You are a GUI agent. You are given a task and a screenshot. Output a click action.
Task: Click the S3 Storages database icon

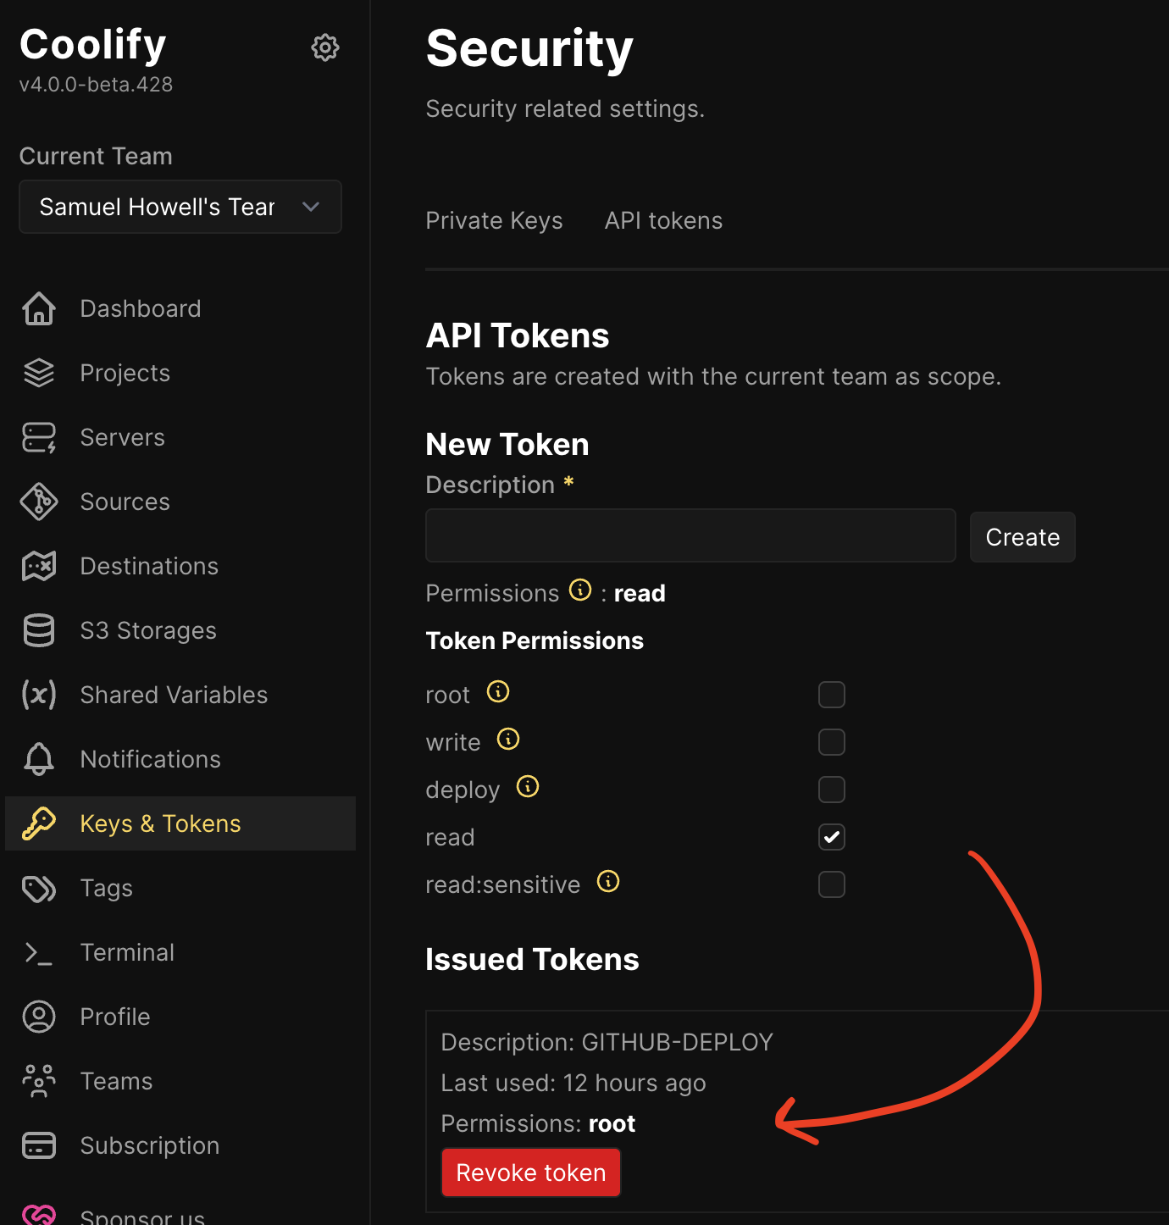[x=39, y=630]
